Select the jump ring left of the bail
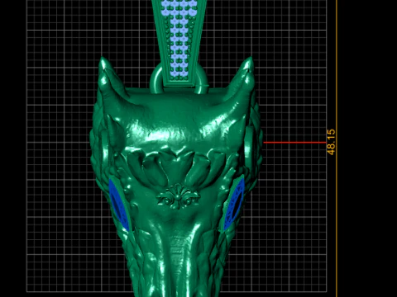This screenshot has height=297, width=397. pyautogui.click(x=156, y=78)
